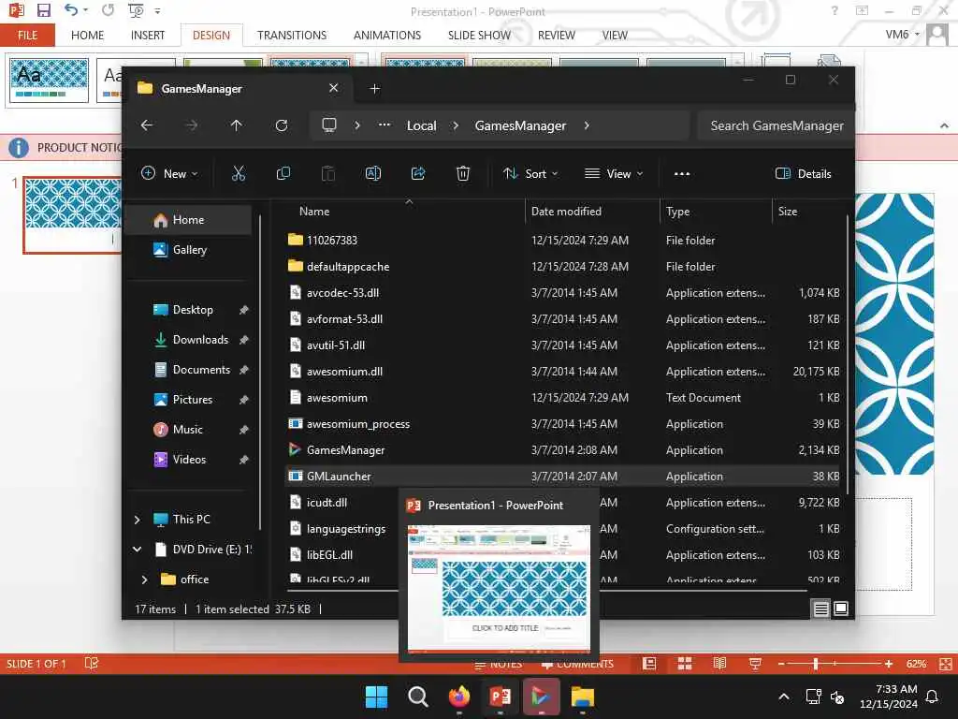The width and height of the screenshot is (958, 719).
Task: Unpin Music from Quick access
Action: point(244,430)
